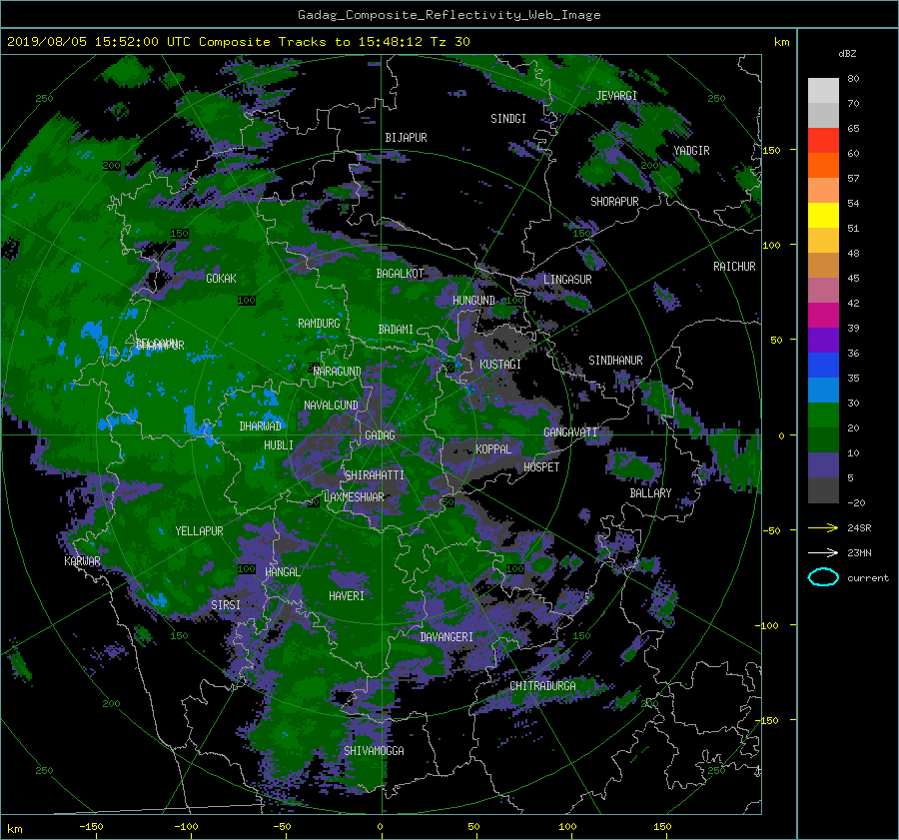Click the GANGAVATI city label
Viewport: 899px width, 840px height.
click(570, 432)
